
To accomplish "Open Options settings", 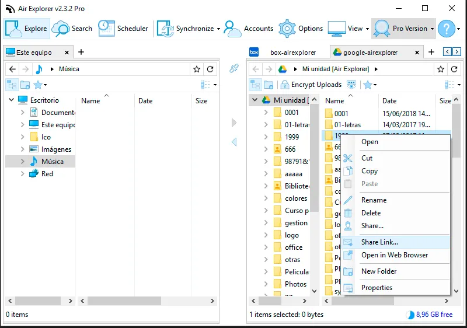I will click(x=301, y=29).
